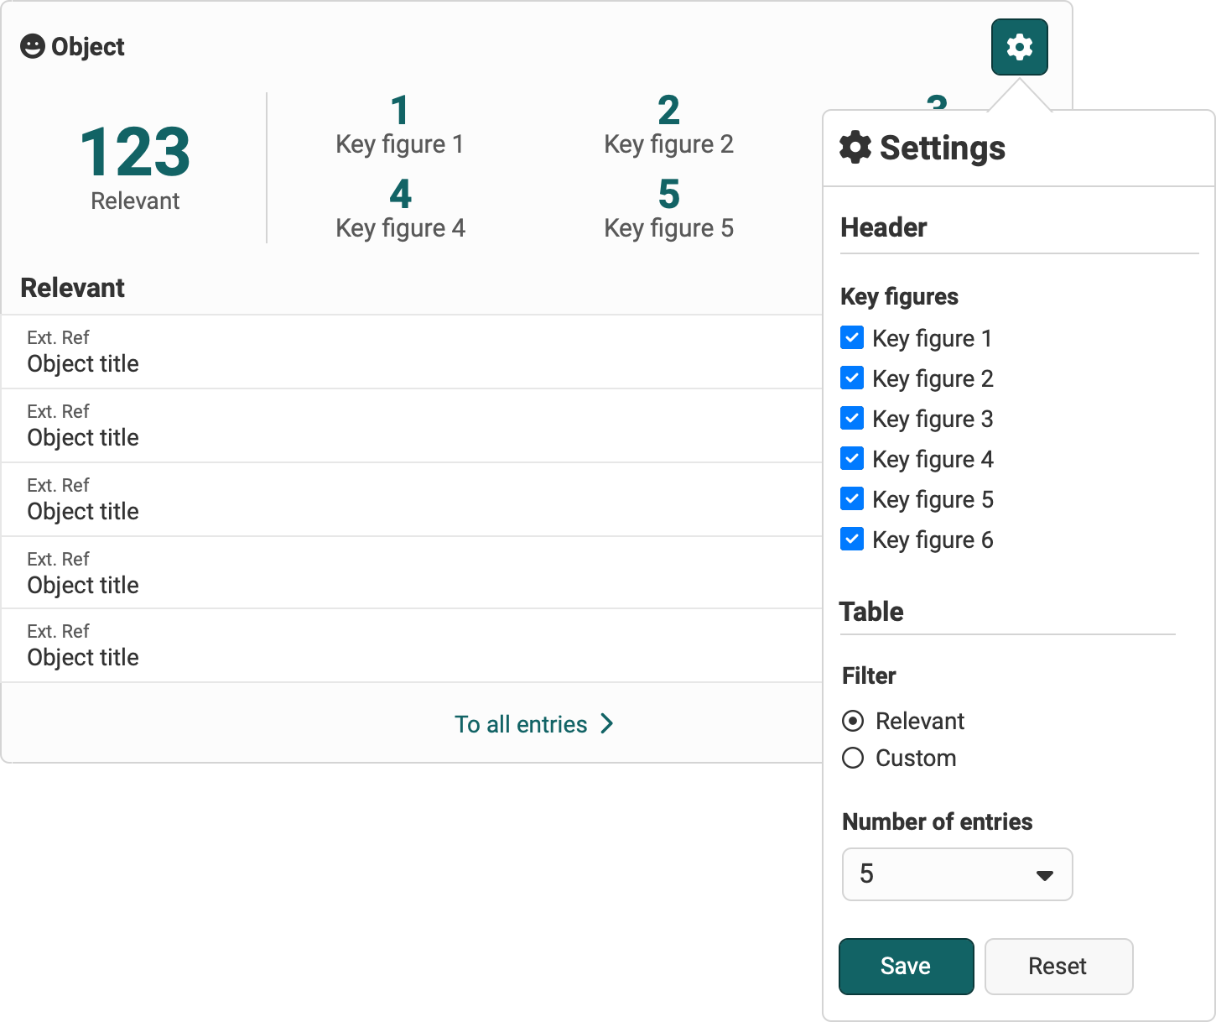This screenshot has width=1216, height=1022.
Task: Click the Header section label in Settings
Action: (883, 227)
